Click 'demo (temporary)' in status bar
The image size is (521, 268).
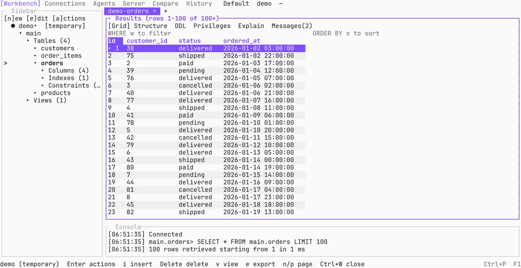pyautogui.click(x=30, y=264)
